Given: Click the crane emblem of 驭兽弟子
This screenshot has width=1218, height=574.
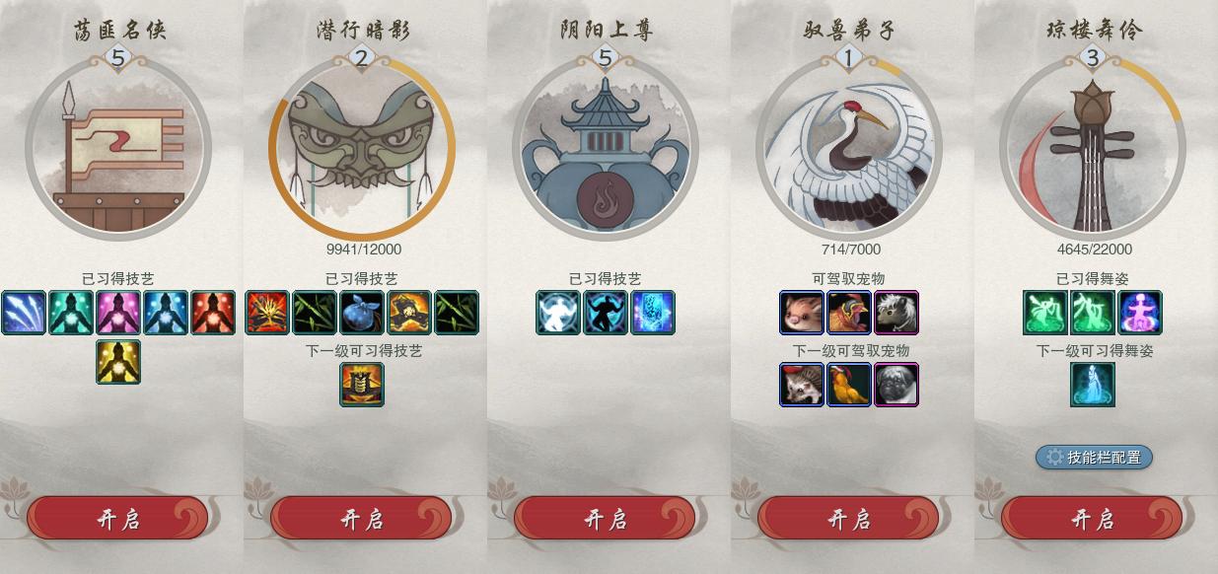Looking at the screenshot, I should (849, 149).
